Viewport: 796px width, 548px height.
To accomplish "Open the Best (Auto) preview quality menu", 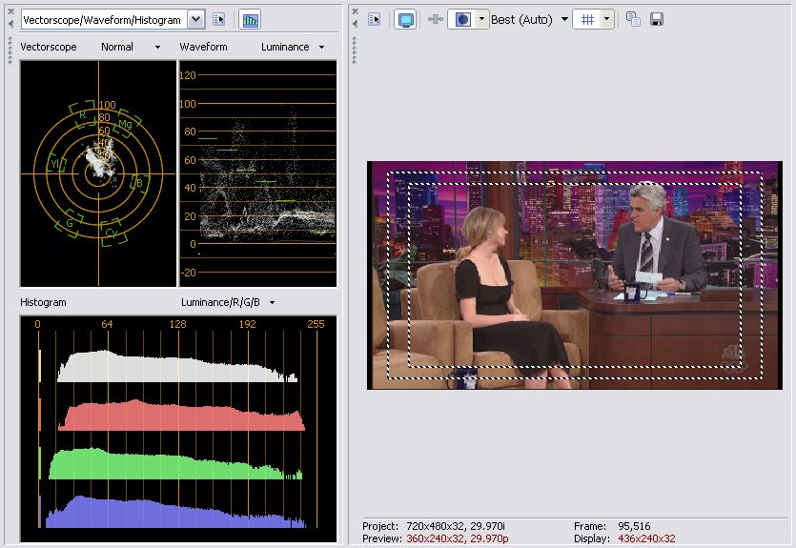I will pos(529,20).
